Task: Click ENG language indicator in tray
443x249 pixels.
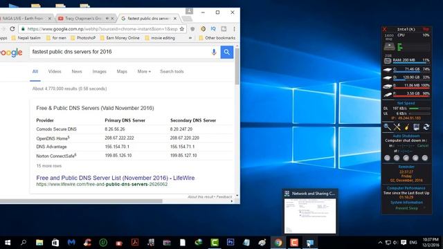Action: (413, 243)
